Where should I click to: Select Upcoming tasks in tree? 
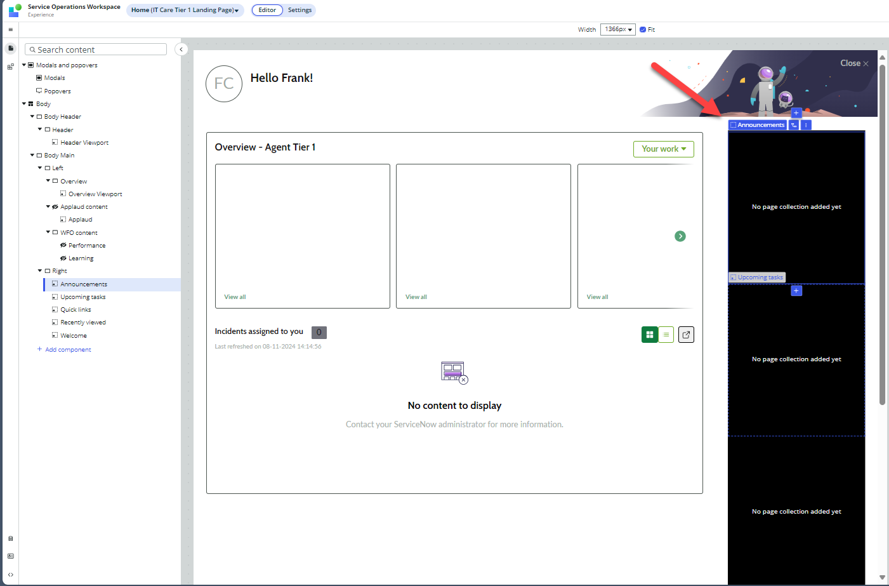[83, 297]
